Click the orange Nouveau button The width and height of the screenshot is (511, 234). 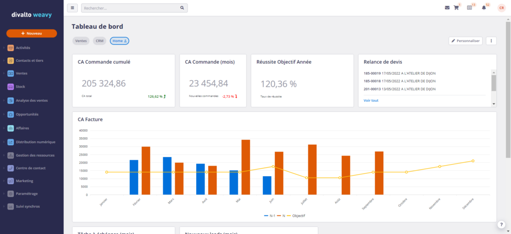tap(31, 33)
